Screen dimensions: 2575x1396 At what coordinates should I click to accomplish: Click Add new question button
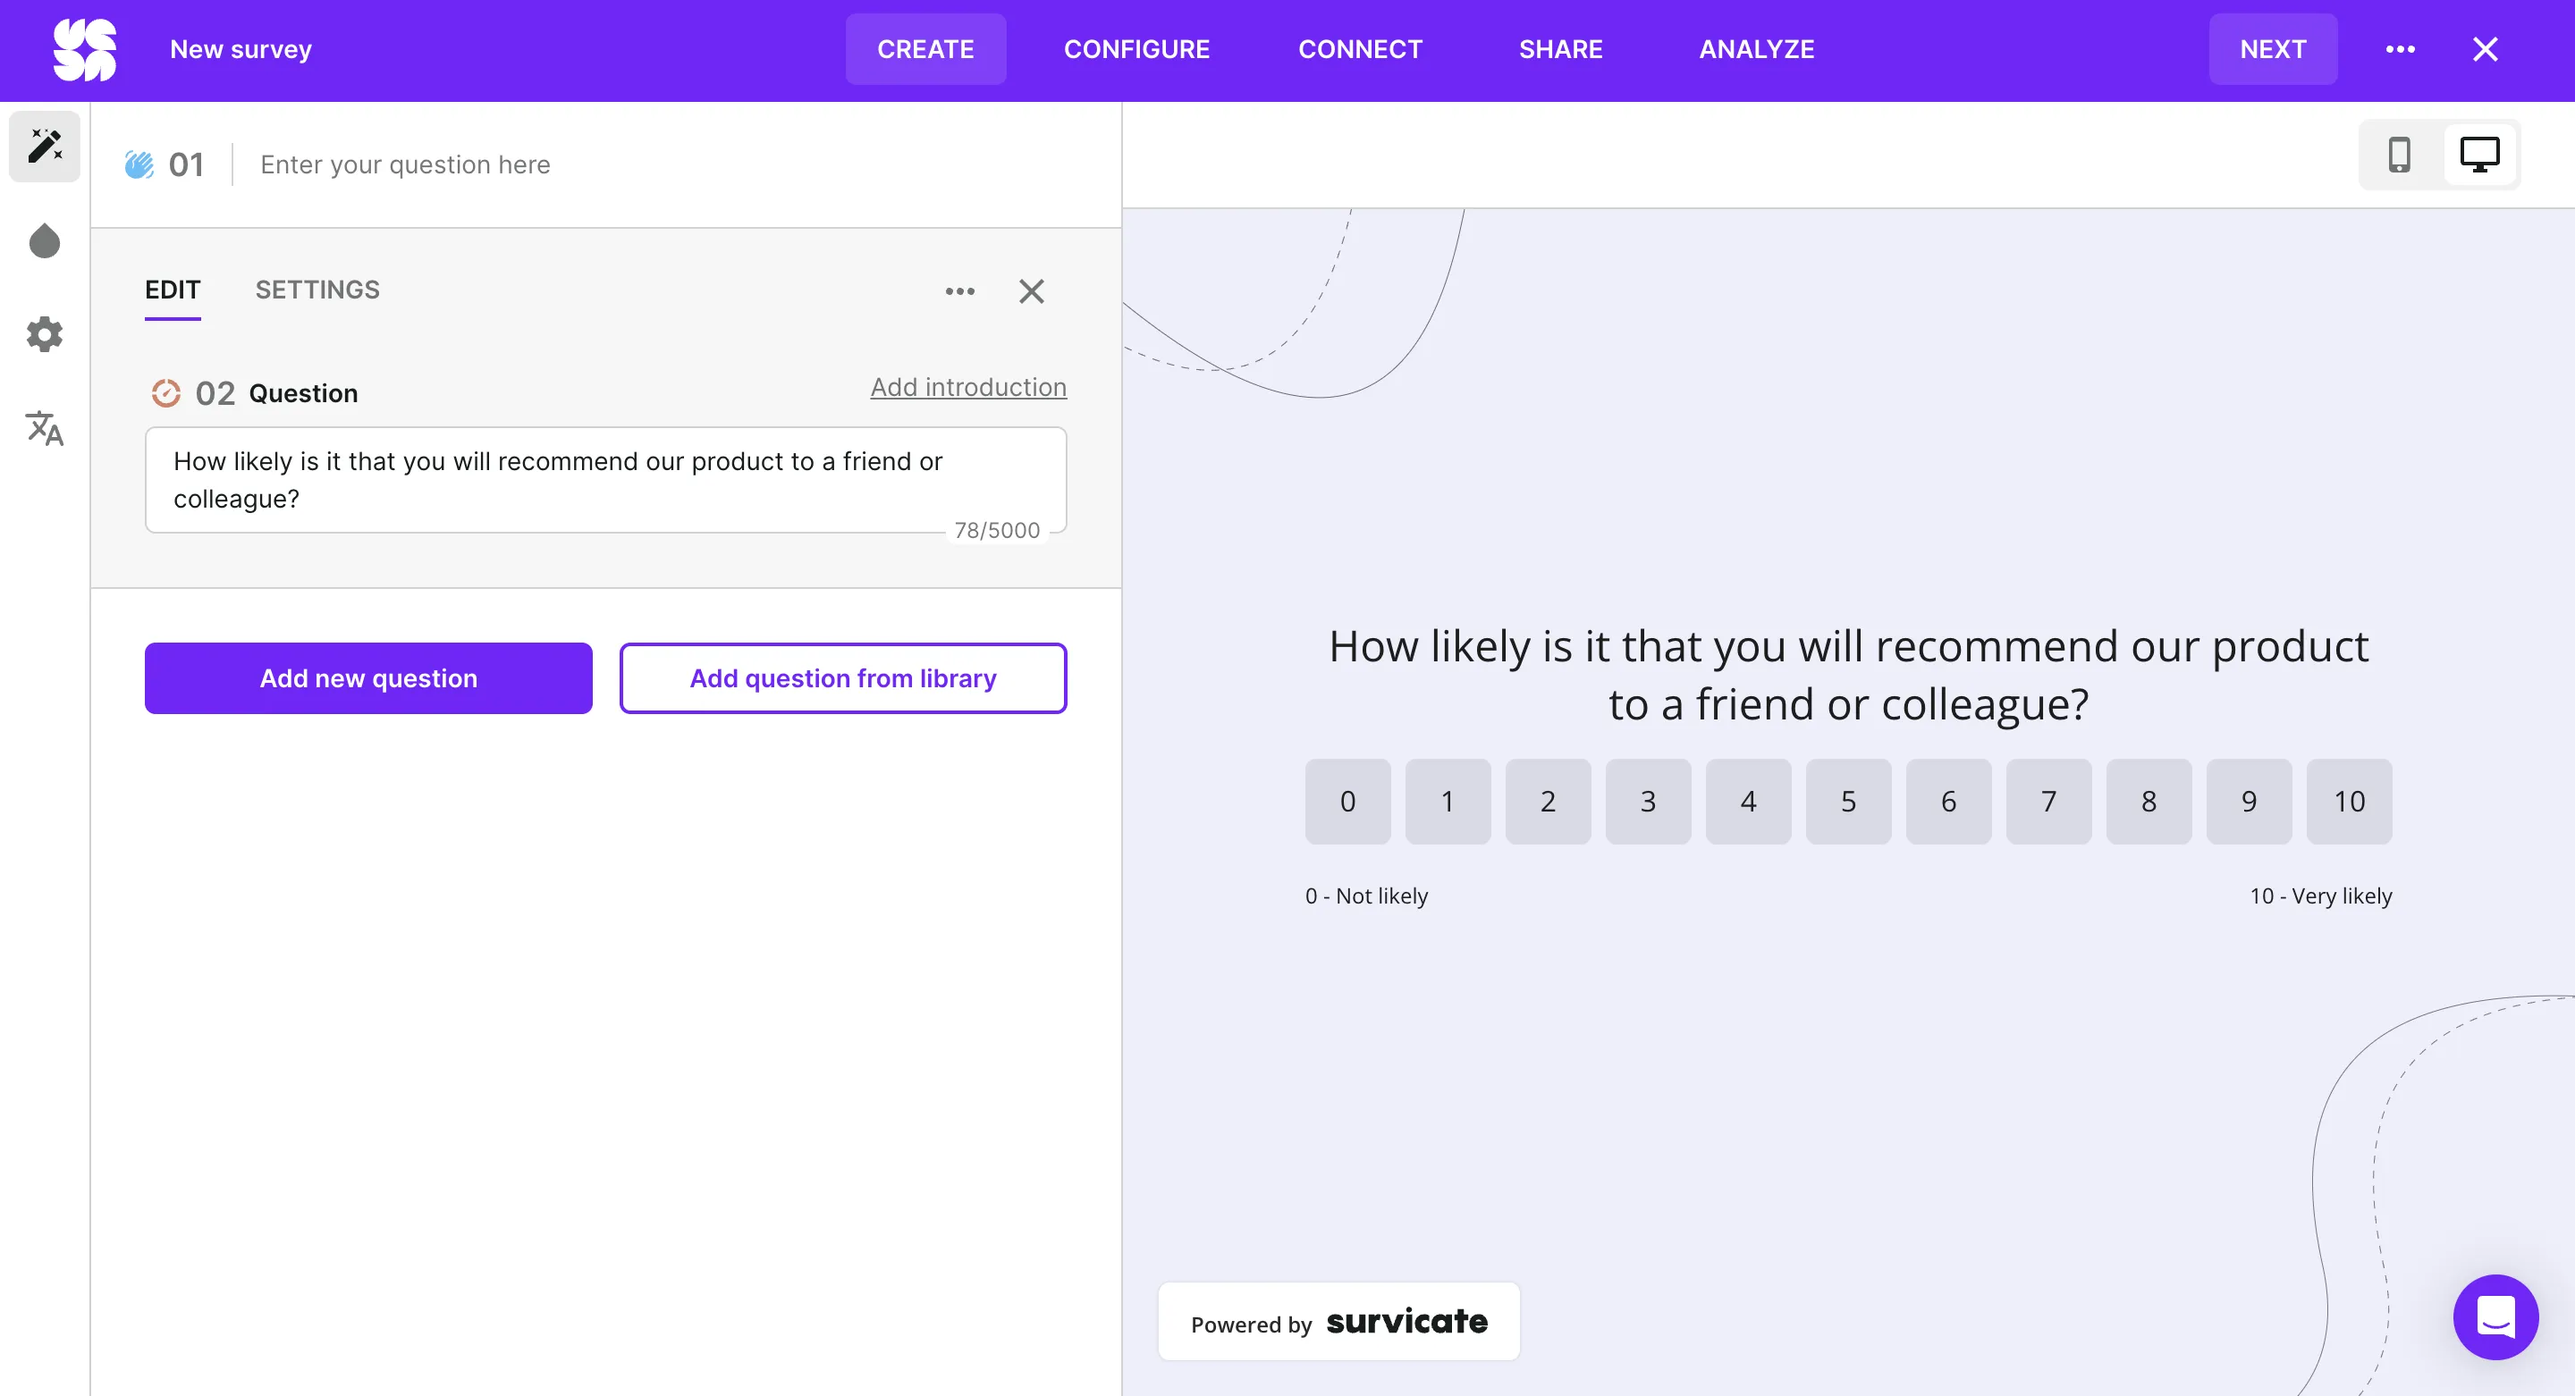coord(367,678)
